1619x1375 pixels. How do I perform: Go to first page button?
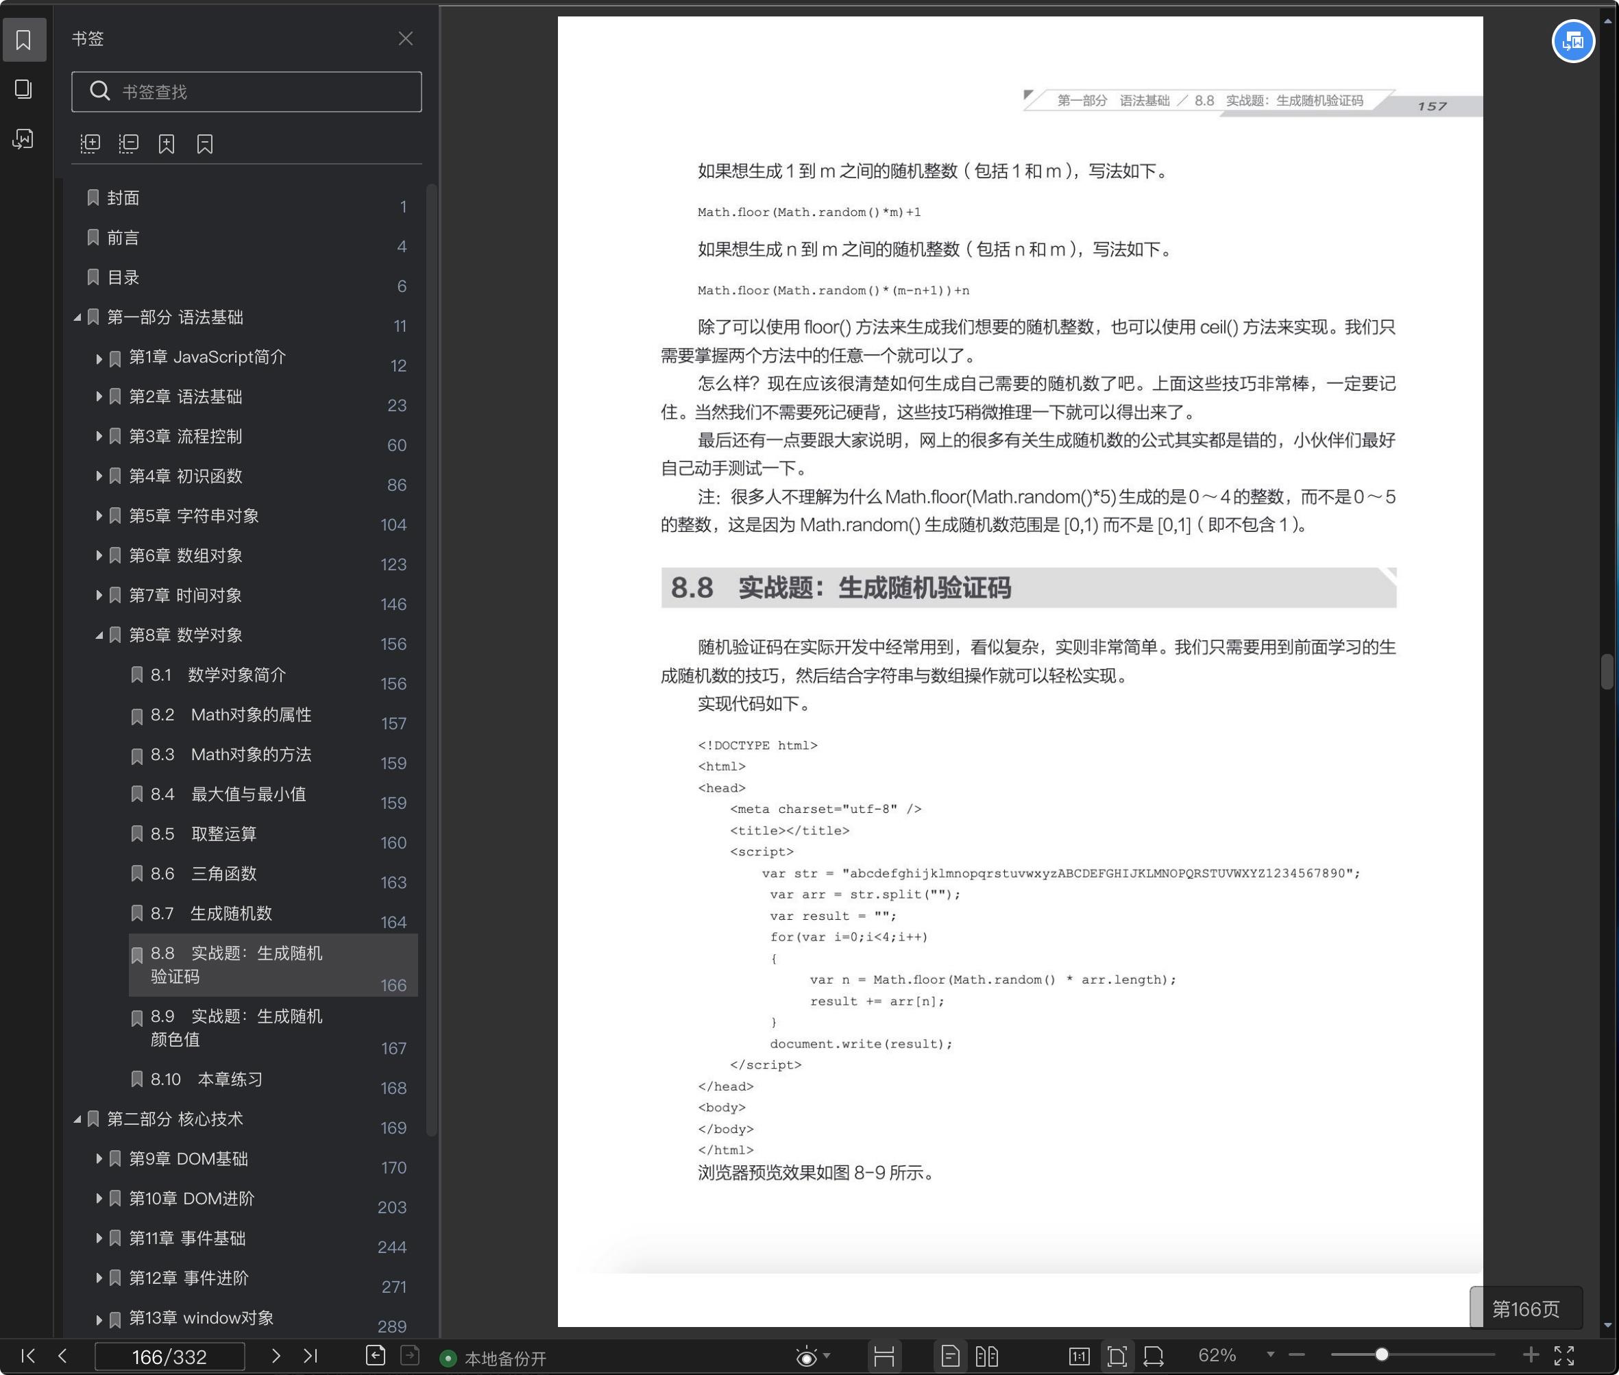(28, 1356)
